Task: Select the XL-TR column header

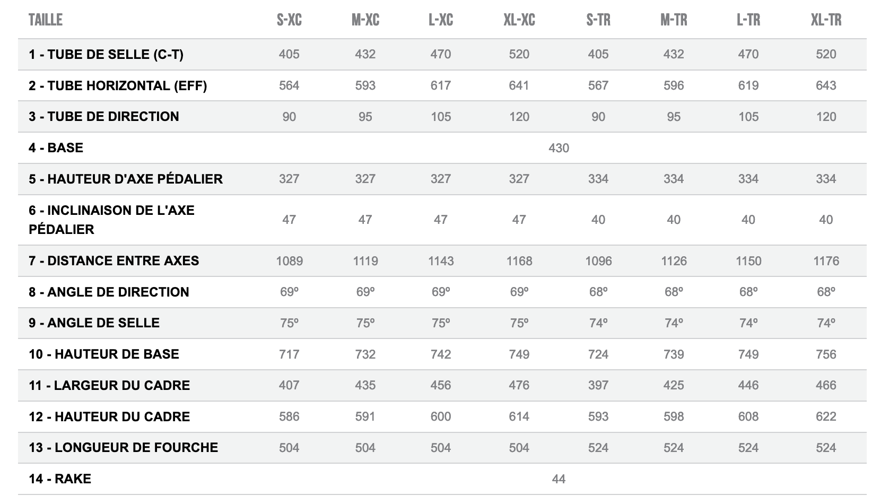Action: click(826, 20)
